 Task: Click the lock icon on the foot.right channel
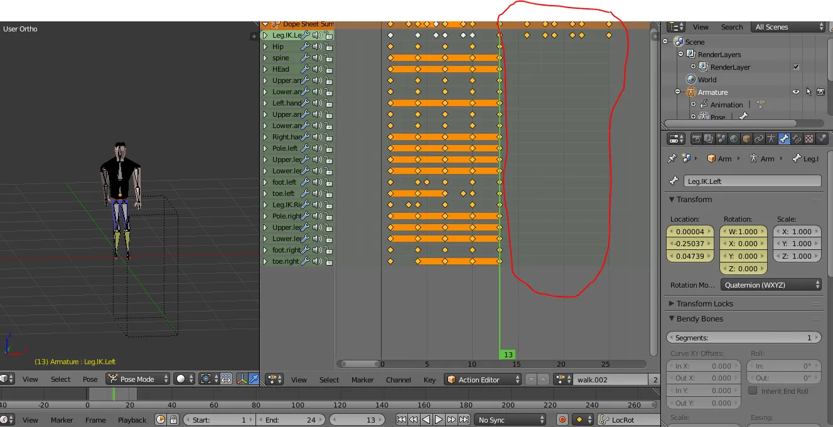coord(328,250)
